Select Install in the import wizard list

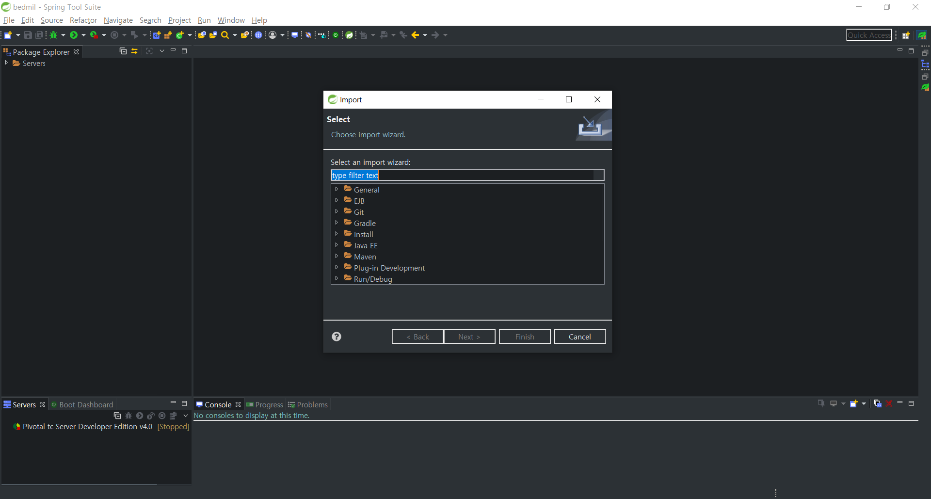pyautogui.click(x=363, y=234)
